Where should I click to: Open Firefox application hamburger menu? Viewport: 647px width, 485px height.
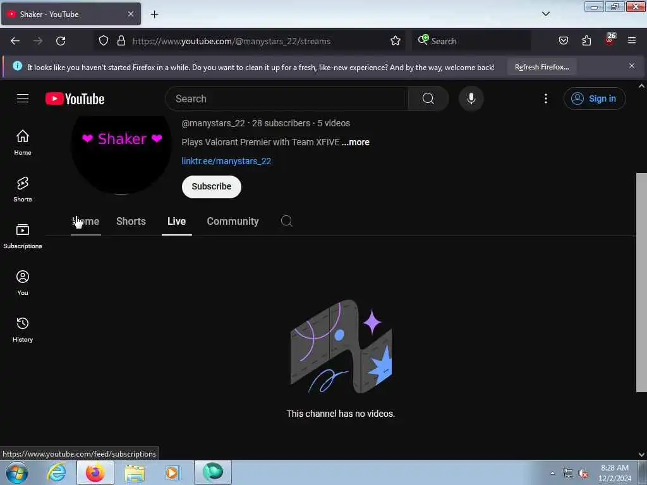[x=632, y=40]
